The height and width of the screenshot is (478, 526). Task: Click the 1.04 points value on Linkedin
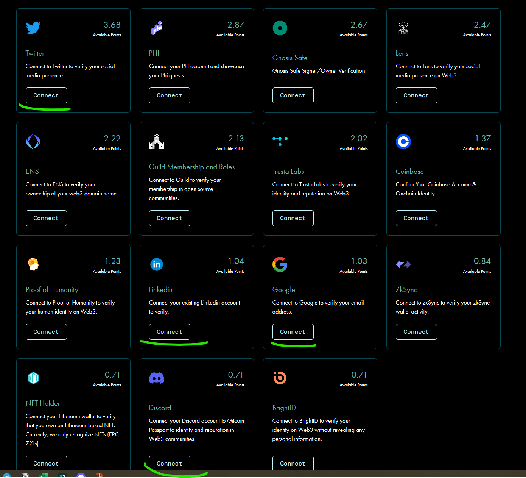click(x=236, y=261)
